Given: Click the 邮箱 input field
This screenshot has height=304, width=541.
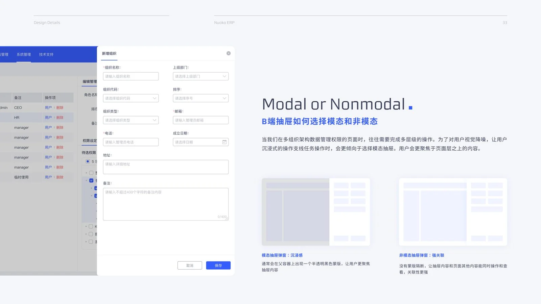Looking at the screenshot, I should tap(201, 120).
